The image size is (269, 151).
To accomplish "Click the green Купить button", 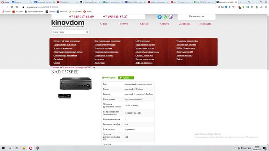I will pyautogui.click(x=126, y=78).
